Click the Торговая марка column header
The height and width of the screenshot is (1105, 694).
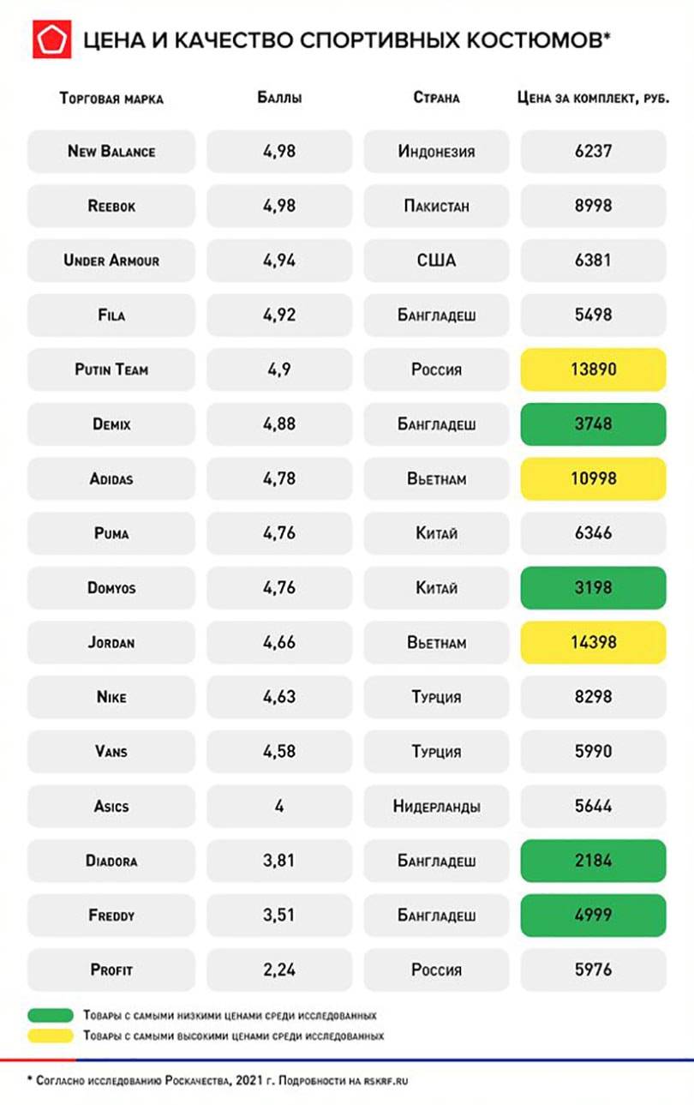(x=111, y=98)
